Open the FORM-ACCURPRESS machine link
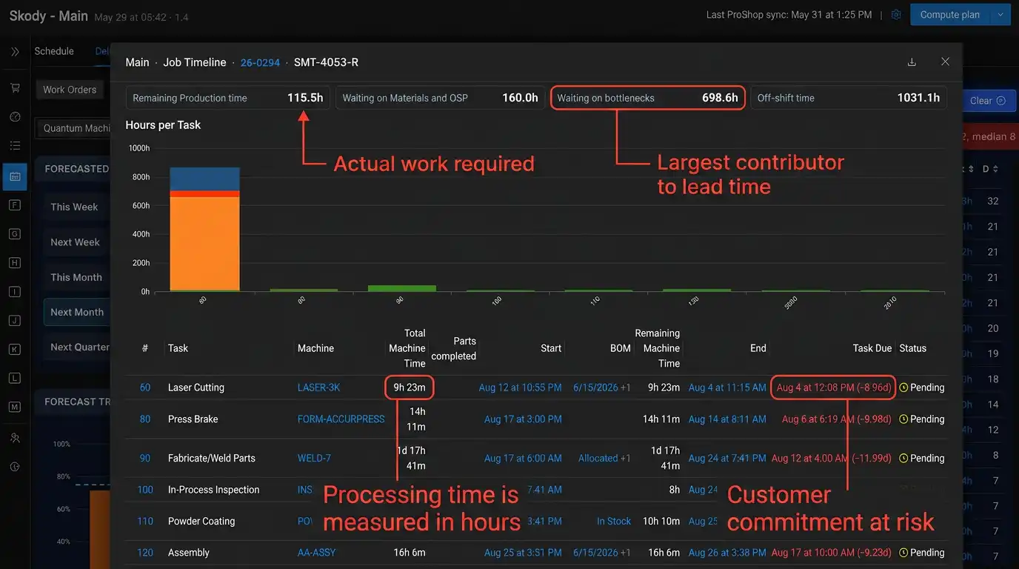Image resolution: width=1019 pixels, height=569 pixels. tap(341, 419)
